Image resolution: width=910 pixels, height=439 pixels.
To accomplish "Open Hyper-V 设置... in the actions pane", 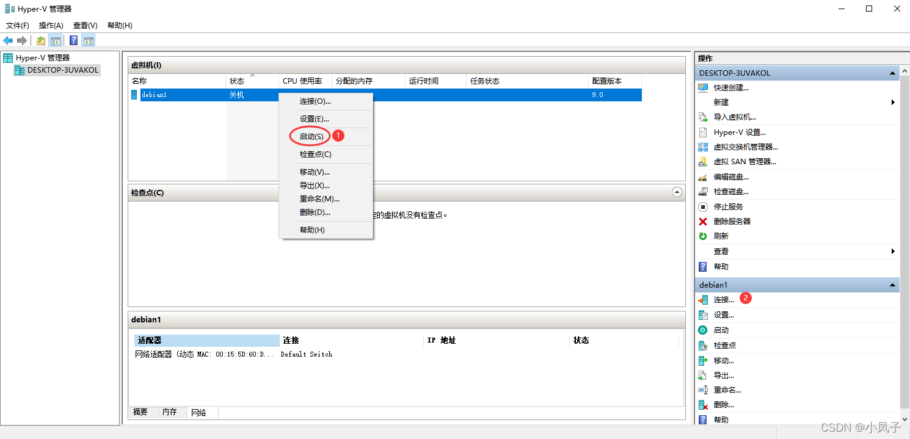I will [740, 132].
